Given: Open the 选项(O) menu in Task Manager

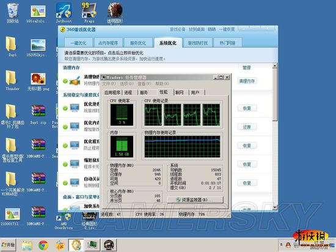Looking at the screenshot, I should click(x=126, y=84).
